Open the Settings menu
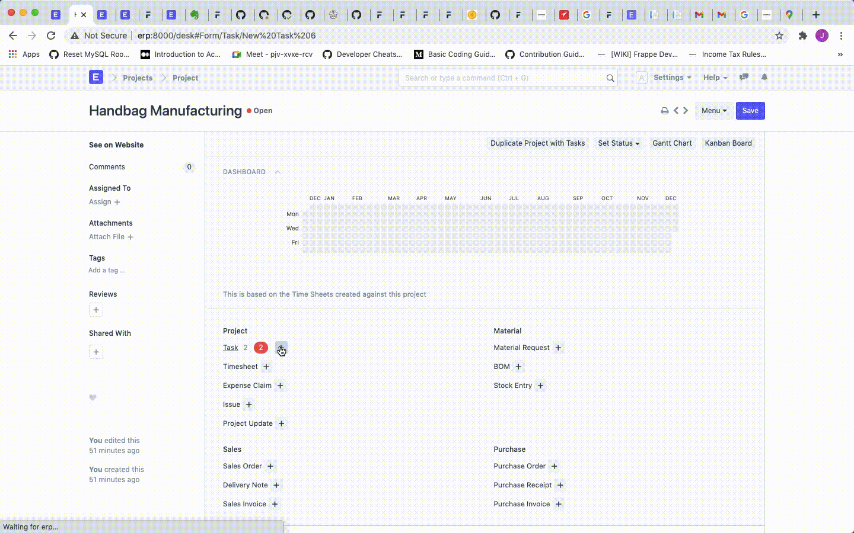The image size is (854, 533). point(672,78)
